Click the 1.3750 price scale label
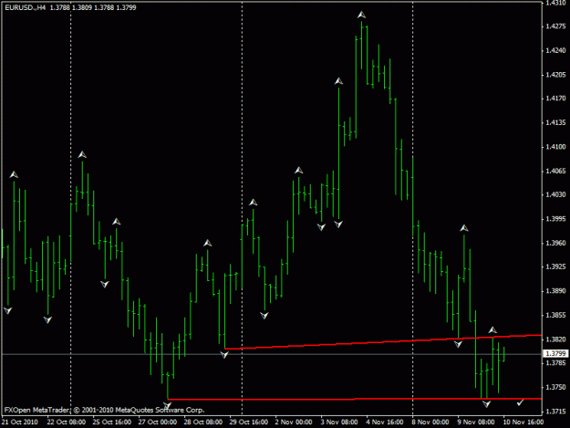The image size is (570, 428). pyautogui.click(x=555, y=387)
